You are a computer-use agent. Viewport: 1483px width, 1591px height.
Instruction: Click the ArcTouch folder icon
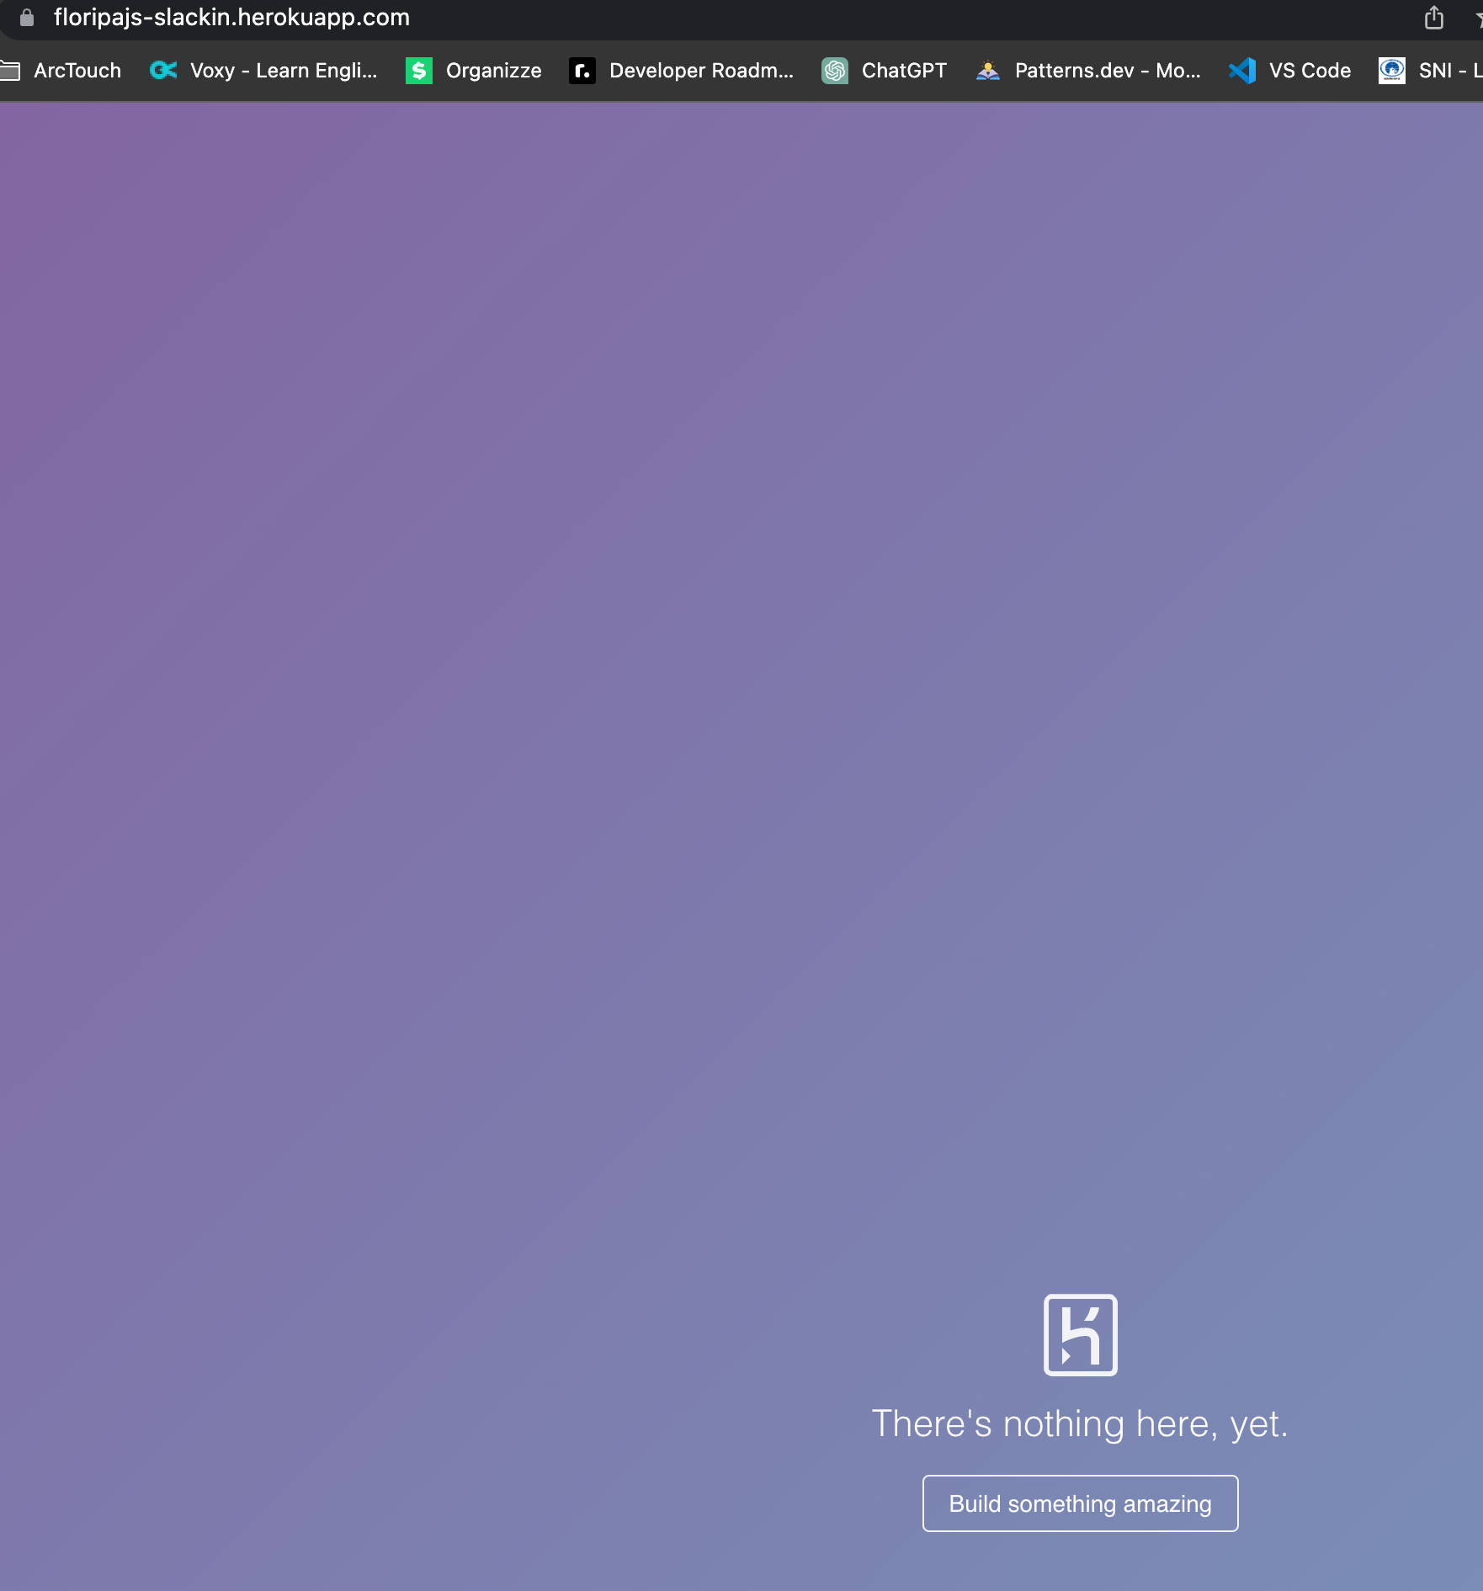coord(10,71)
